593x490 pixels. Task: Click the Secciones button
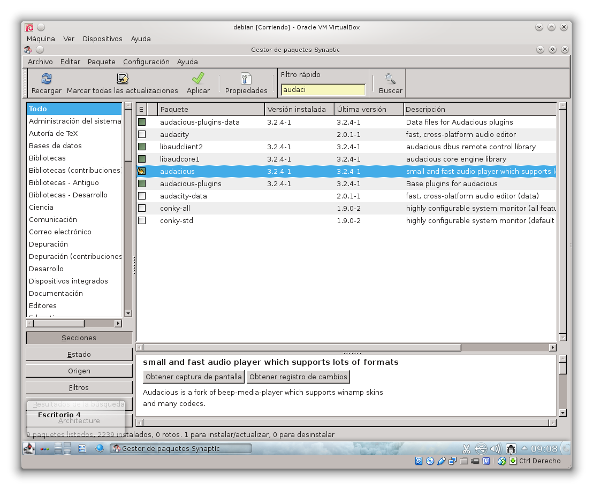click(79, 338)
